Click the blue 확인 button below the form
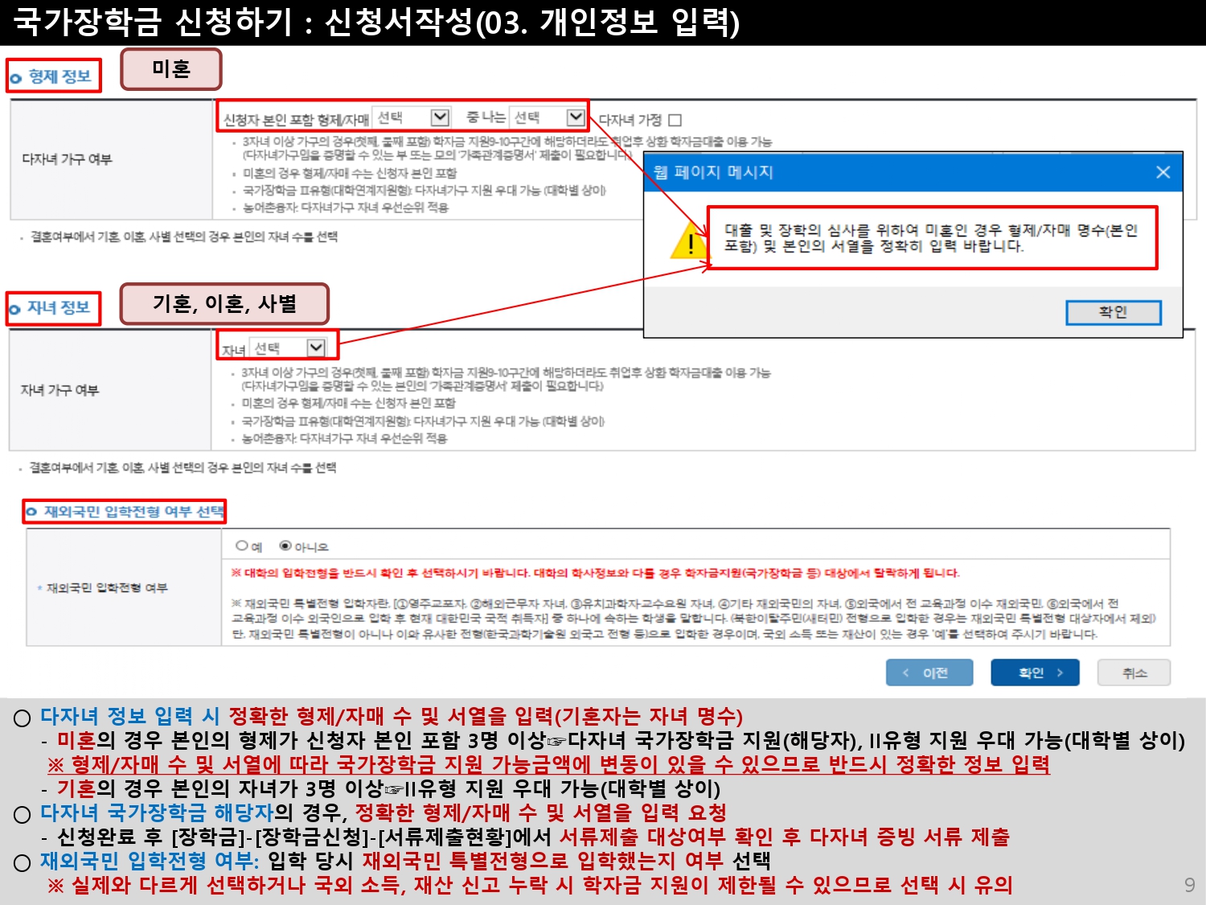 (x=1035, y=673)
